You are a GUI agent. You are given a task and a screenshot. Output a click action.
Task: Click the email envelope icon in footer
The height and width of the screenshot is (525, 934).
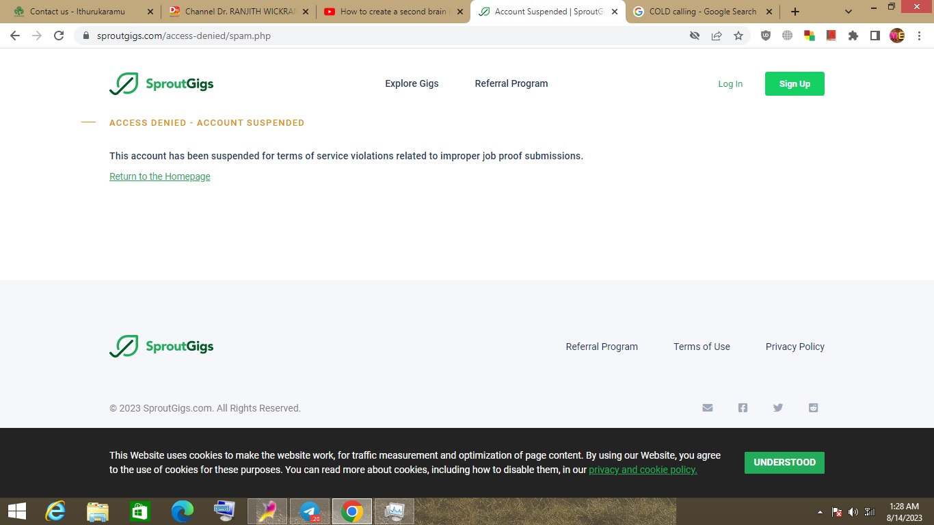coord(708,408)
